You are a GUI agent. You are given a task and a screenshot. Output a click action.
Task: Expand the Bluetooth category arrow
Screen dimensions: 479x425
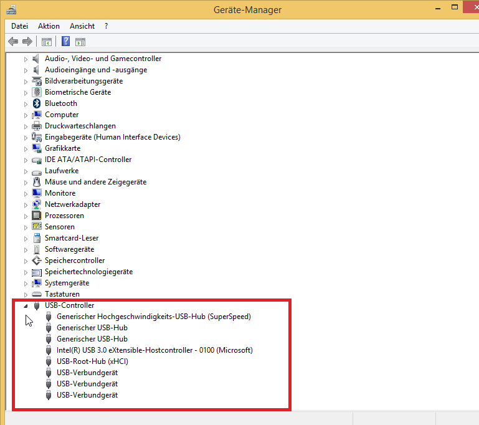(x=26, y=104)
